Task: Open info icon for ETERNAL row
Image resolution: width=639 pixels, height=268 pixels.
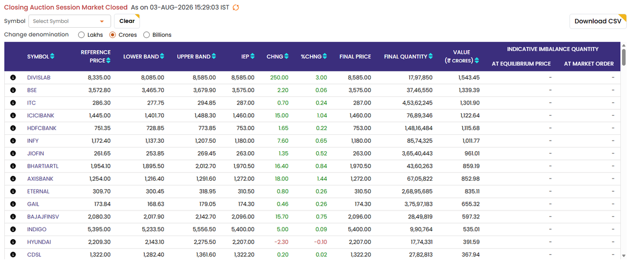Action: tap(13, 191)
